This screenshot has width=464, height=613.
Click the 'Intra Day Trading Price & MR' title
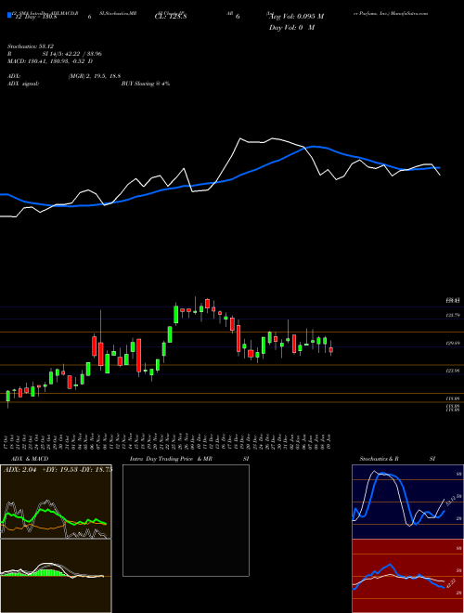pyautogui.click(x=171, y=459)
